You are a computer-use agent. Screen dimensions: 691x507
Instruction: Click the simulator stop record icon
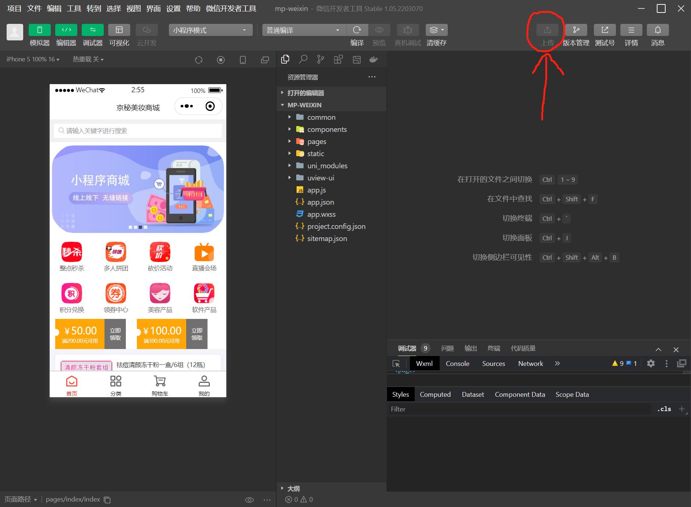(221, 60)
